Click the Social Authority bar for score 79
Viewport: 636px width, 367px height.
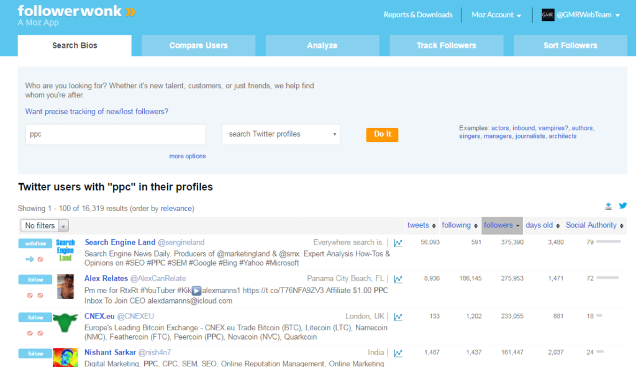point(609,242)
